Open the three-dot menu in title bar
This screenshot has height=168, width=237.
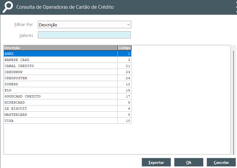[236, 7]
